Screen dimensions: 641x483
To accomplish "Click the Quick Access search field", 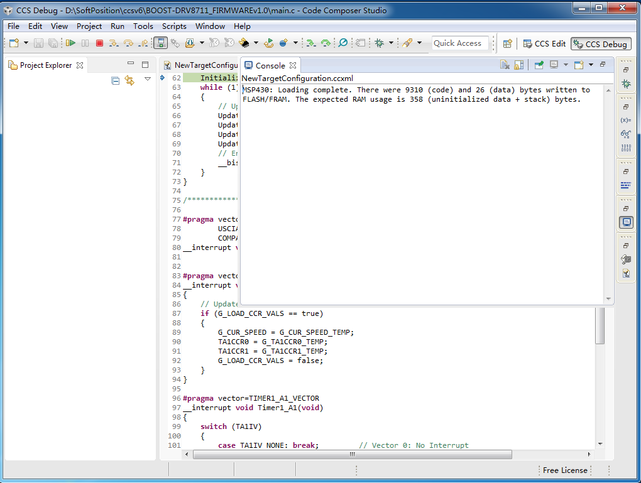I will coord(457,43).
